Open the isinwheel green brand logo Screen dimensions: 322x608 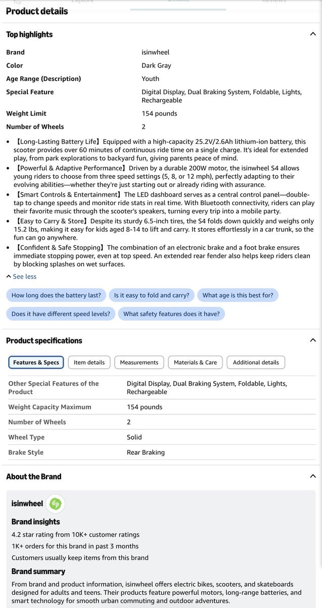click(x=56, y=504)
